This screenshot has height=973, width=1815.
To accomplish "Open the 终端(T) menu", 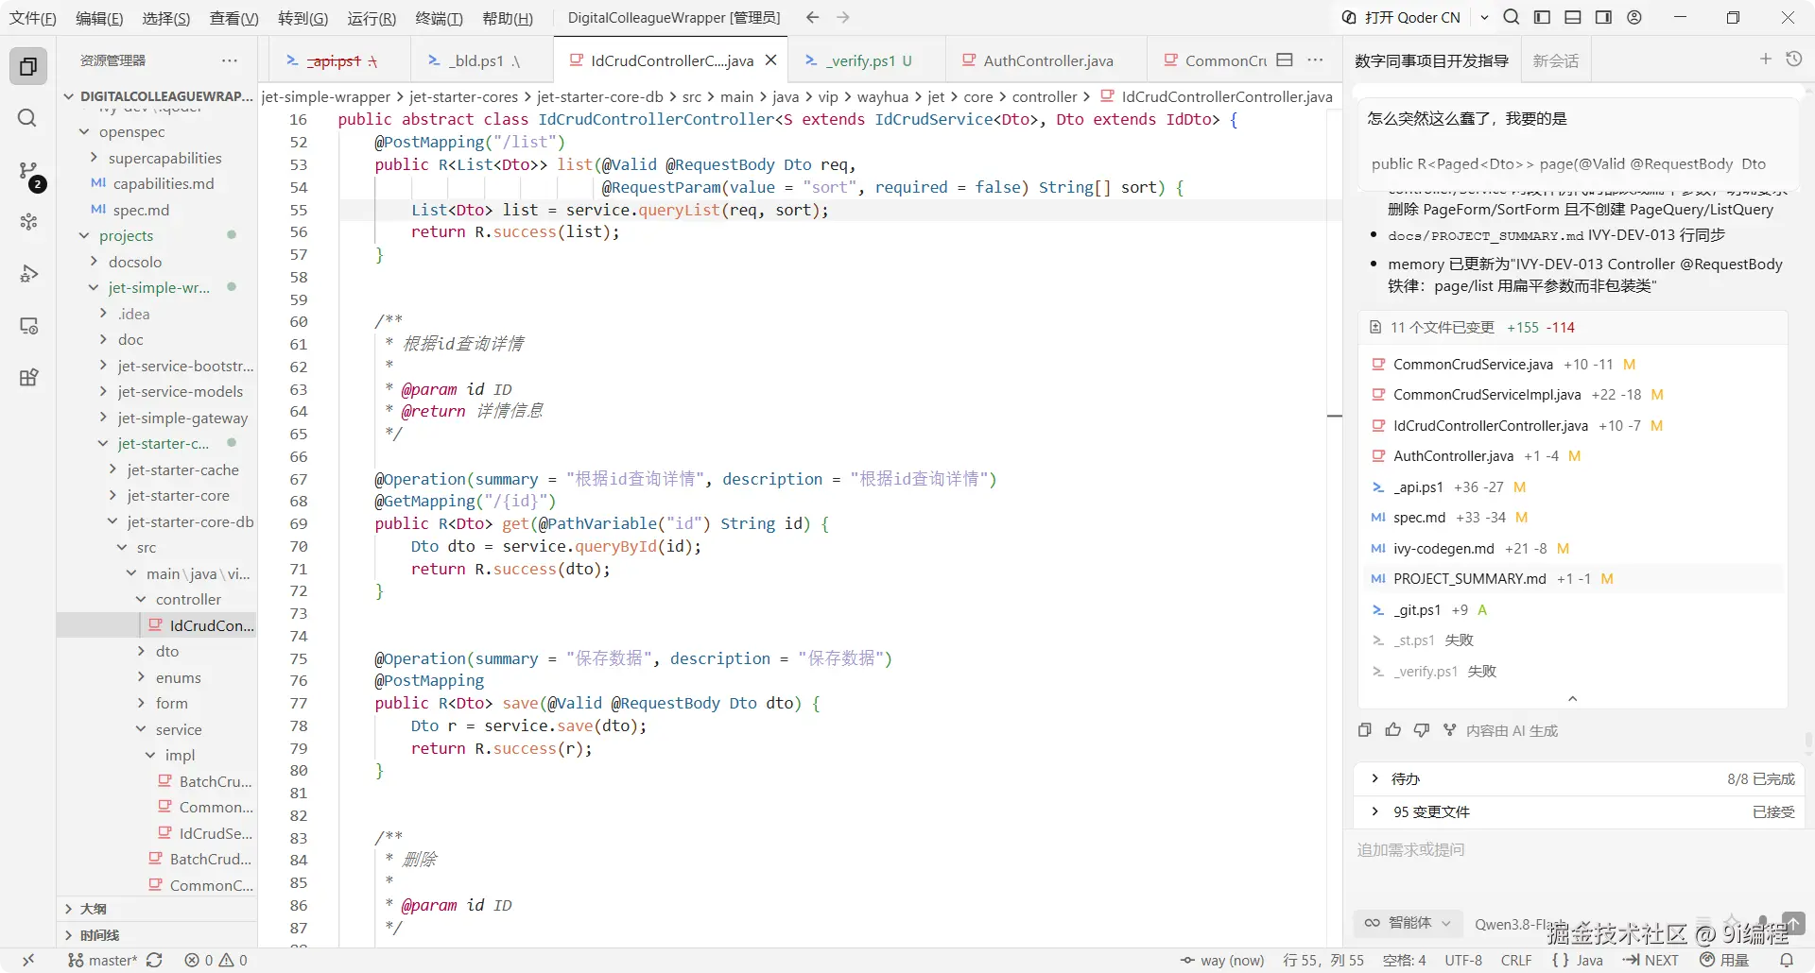I will tap(439, 18).
